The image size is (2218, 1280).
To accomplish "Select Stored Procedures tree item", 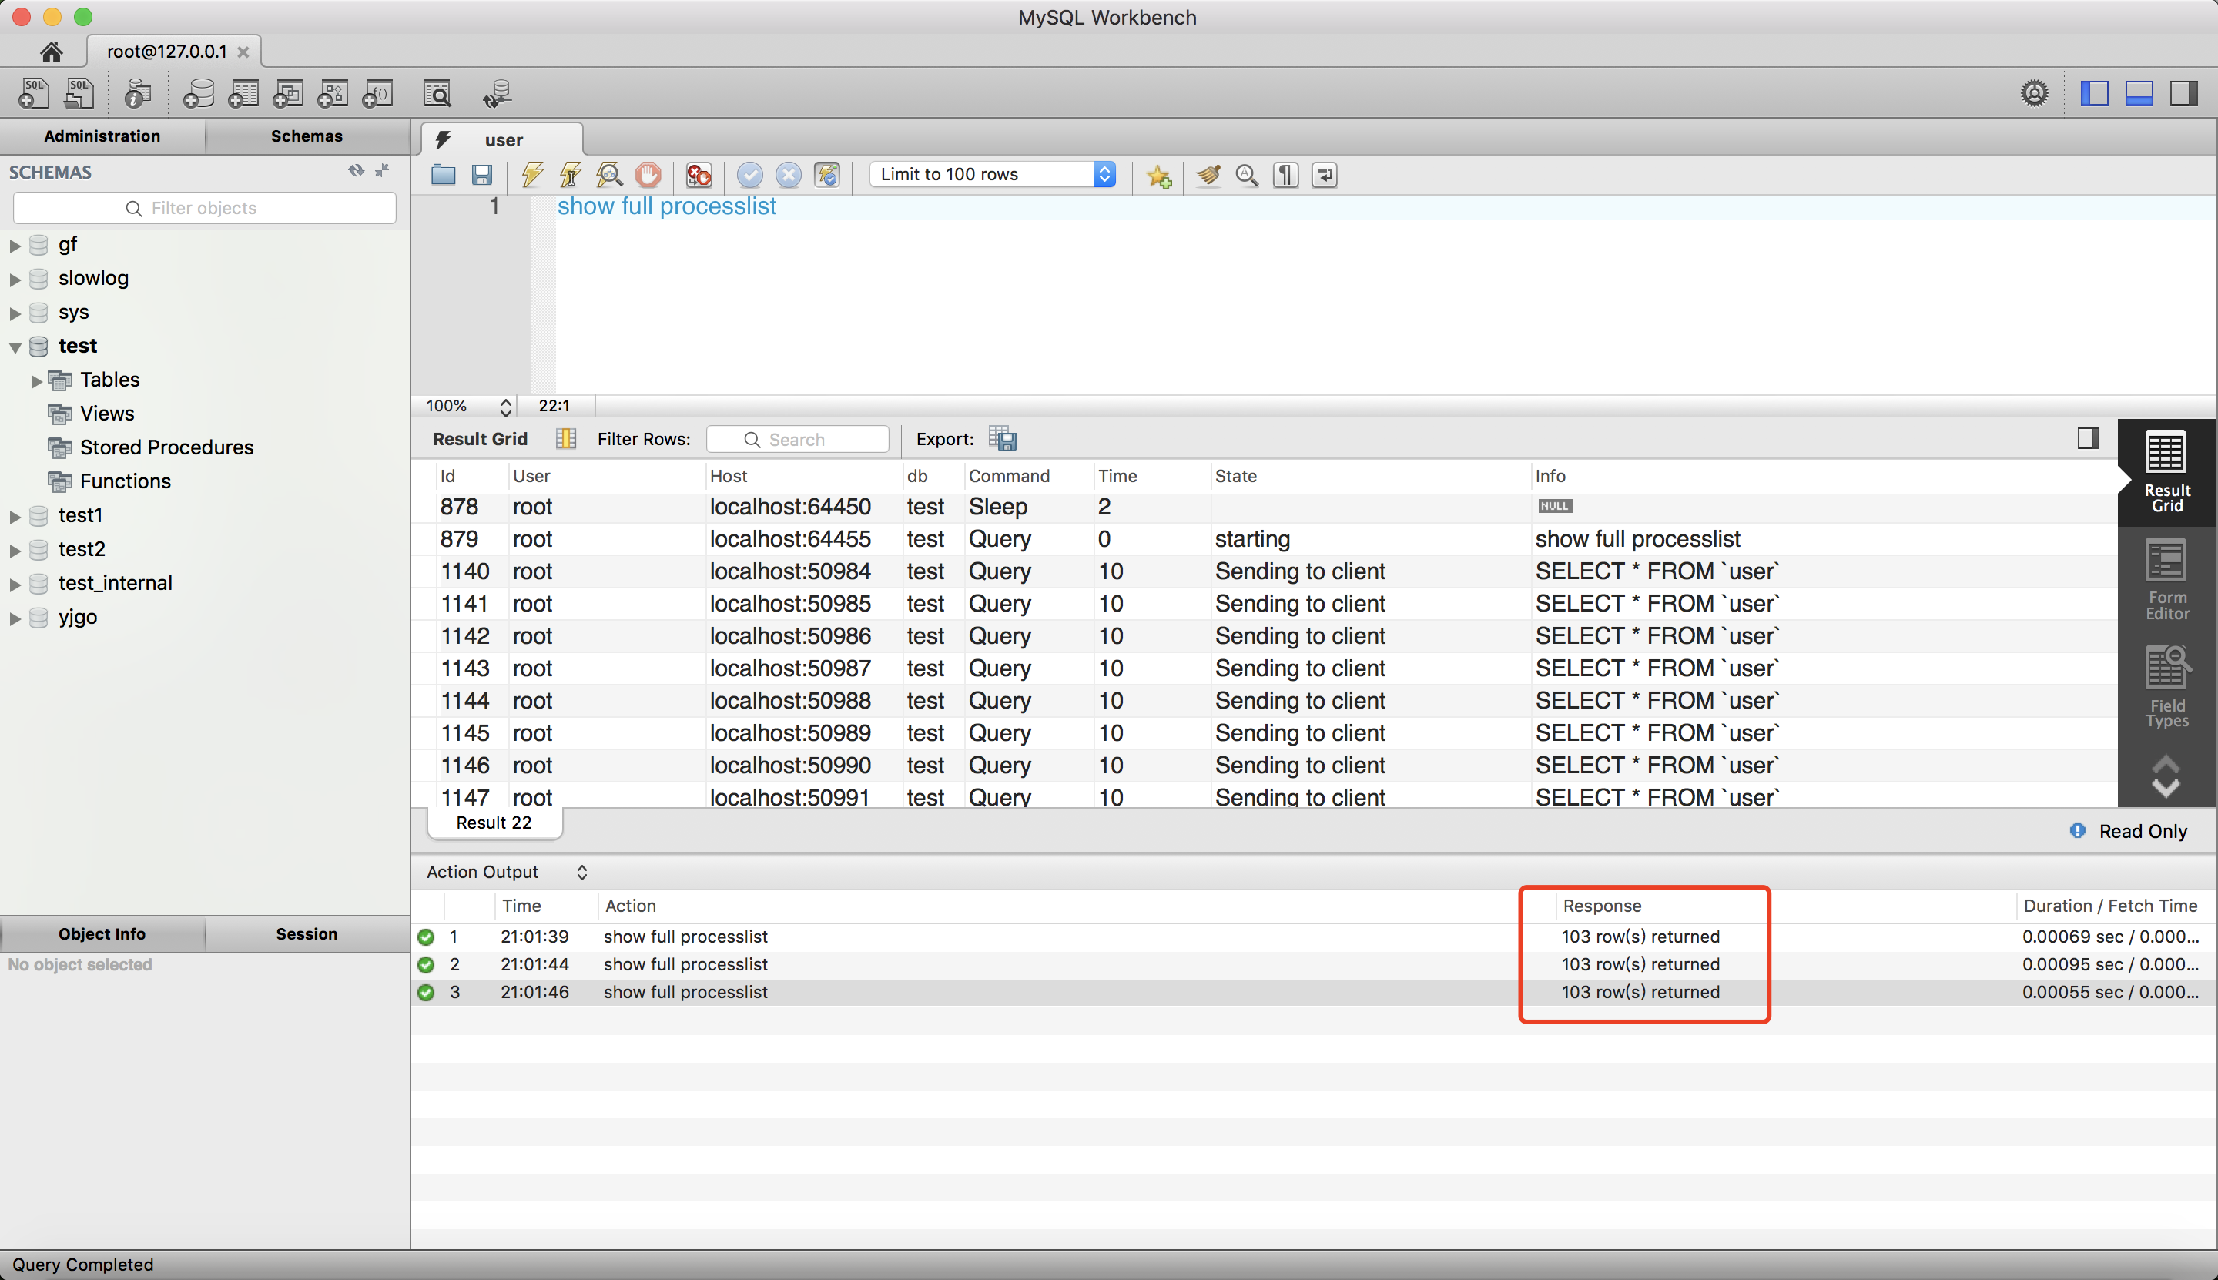I will pos(166,447).
